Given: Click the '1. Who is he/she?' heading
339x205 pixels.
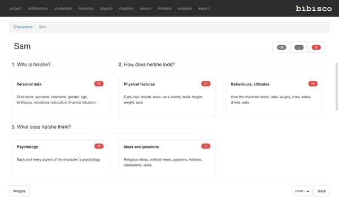Looking at the screenshot, I should [x=31, y=64].
